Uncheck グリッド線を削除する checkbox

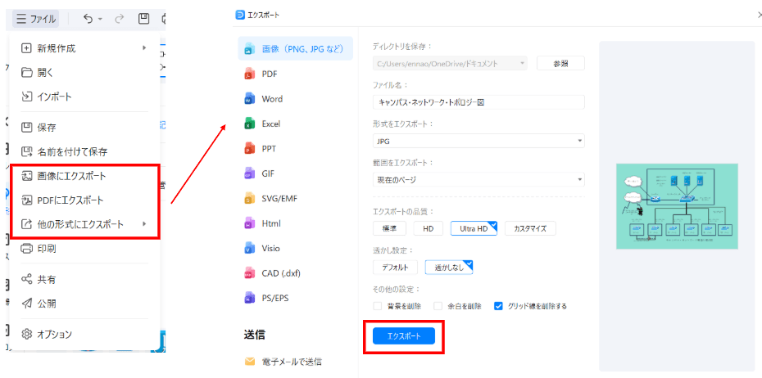click(498, 306)
